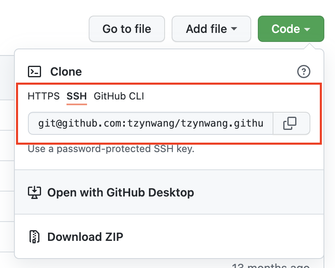The height and width of the screenshot is (268, 335).
Task: Click the ZIP file icon
Action: point(34,237)
